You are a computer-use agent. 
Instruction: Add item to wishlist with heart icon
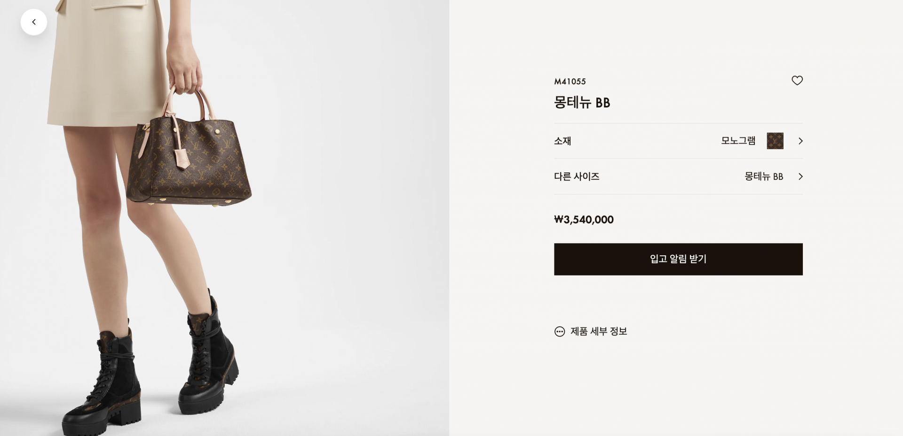(x=797, y=81)
